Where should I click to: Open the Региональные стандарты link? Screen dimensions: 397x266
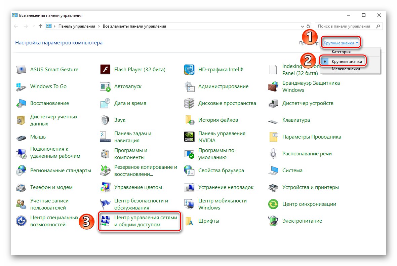point(61,170)
